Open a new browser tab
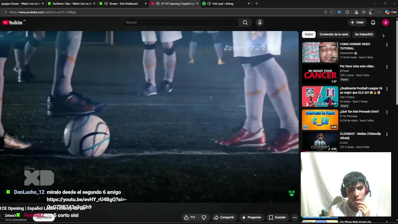 [x=256, y=4]
